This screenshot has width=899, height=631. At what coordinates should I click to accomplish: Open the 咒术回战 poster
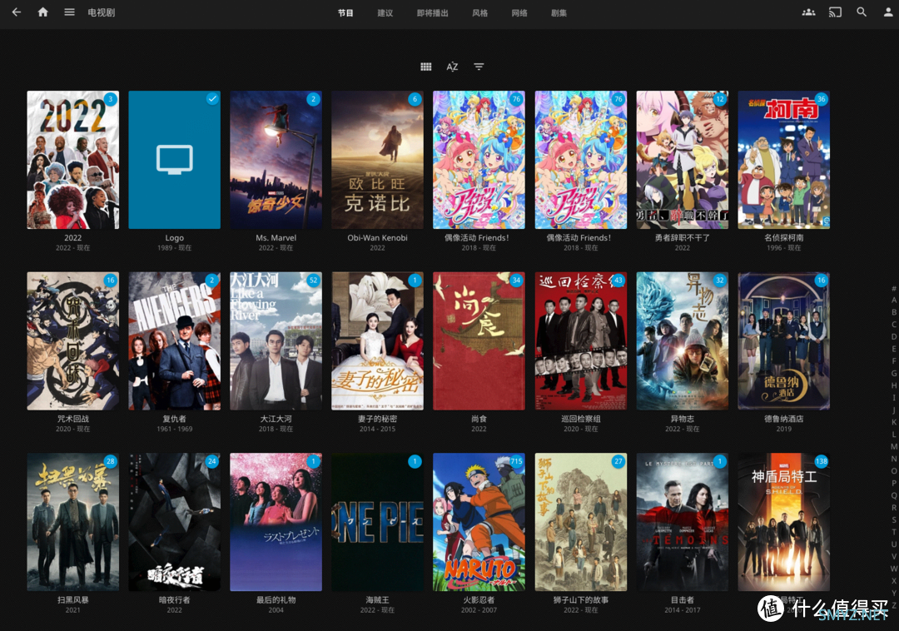[72, 341]
